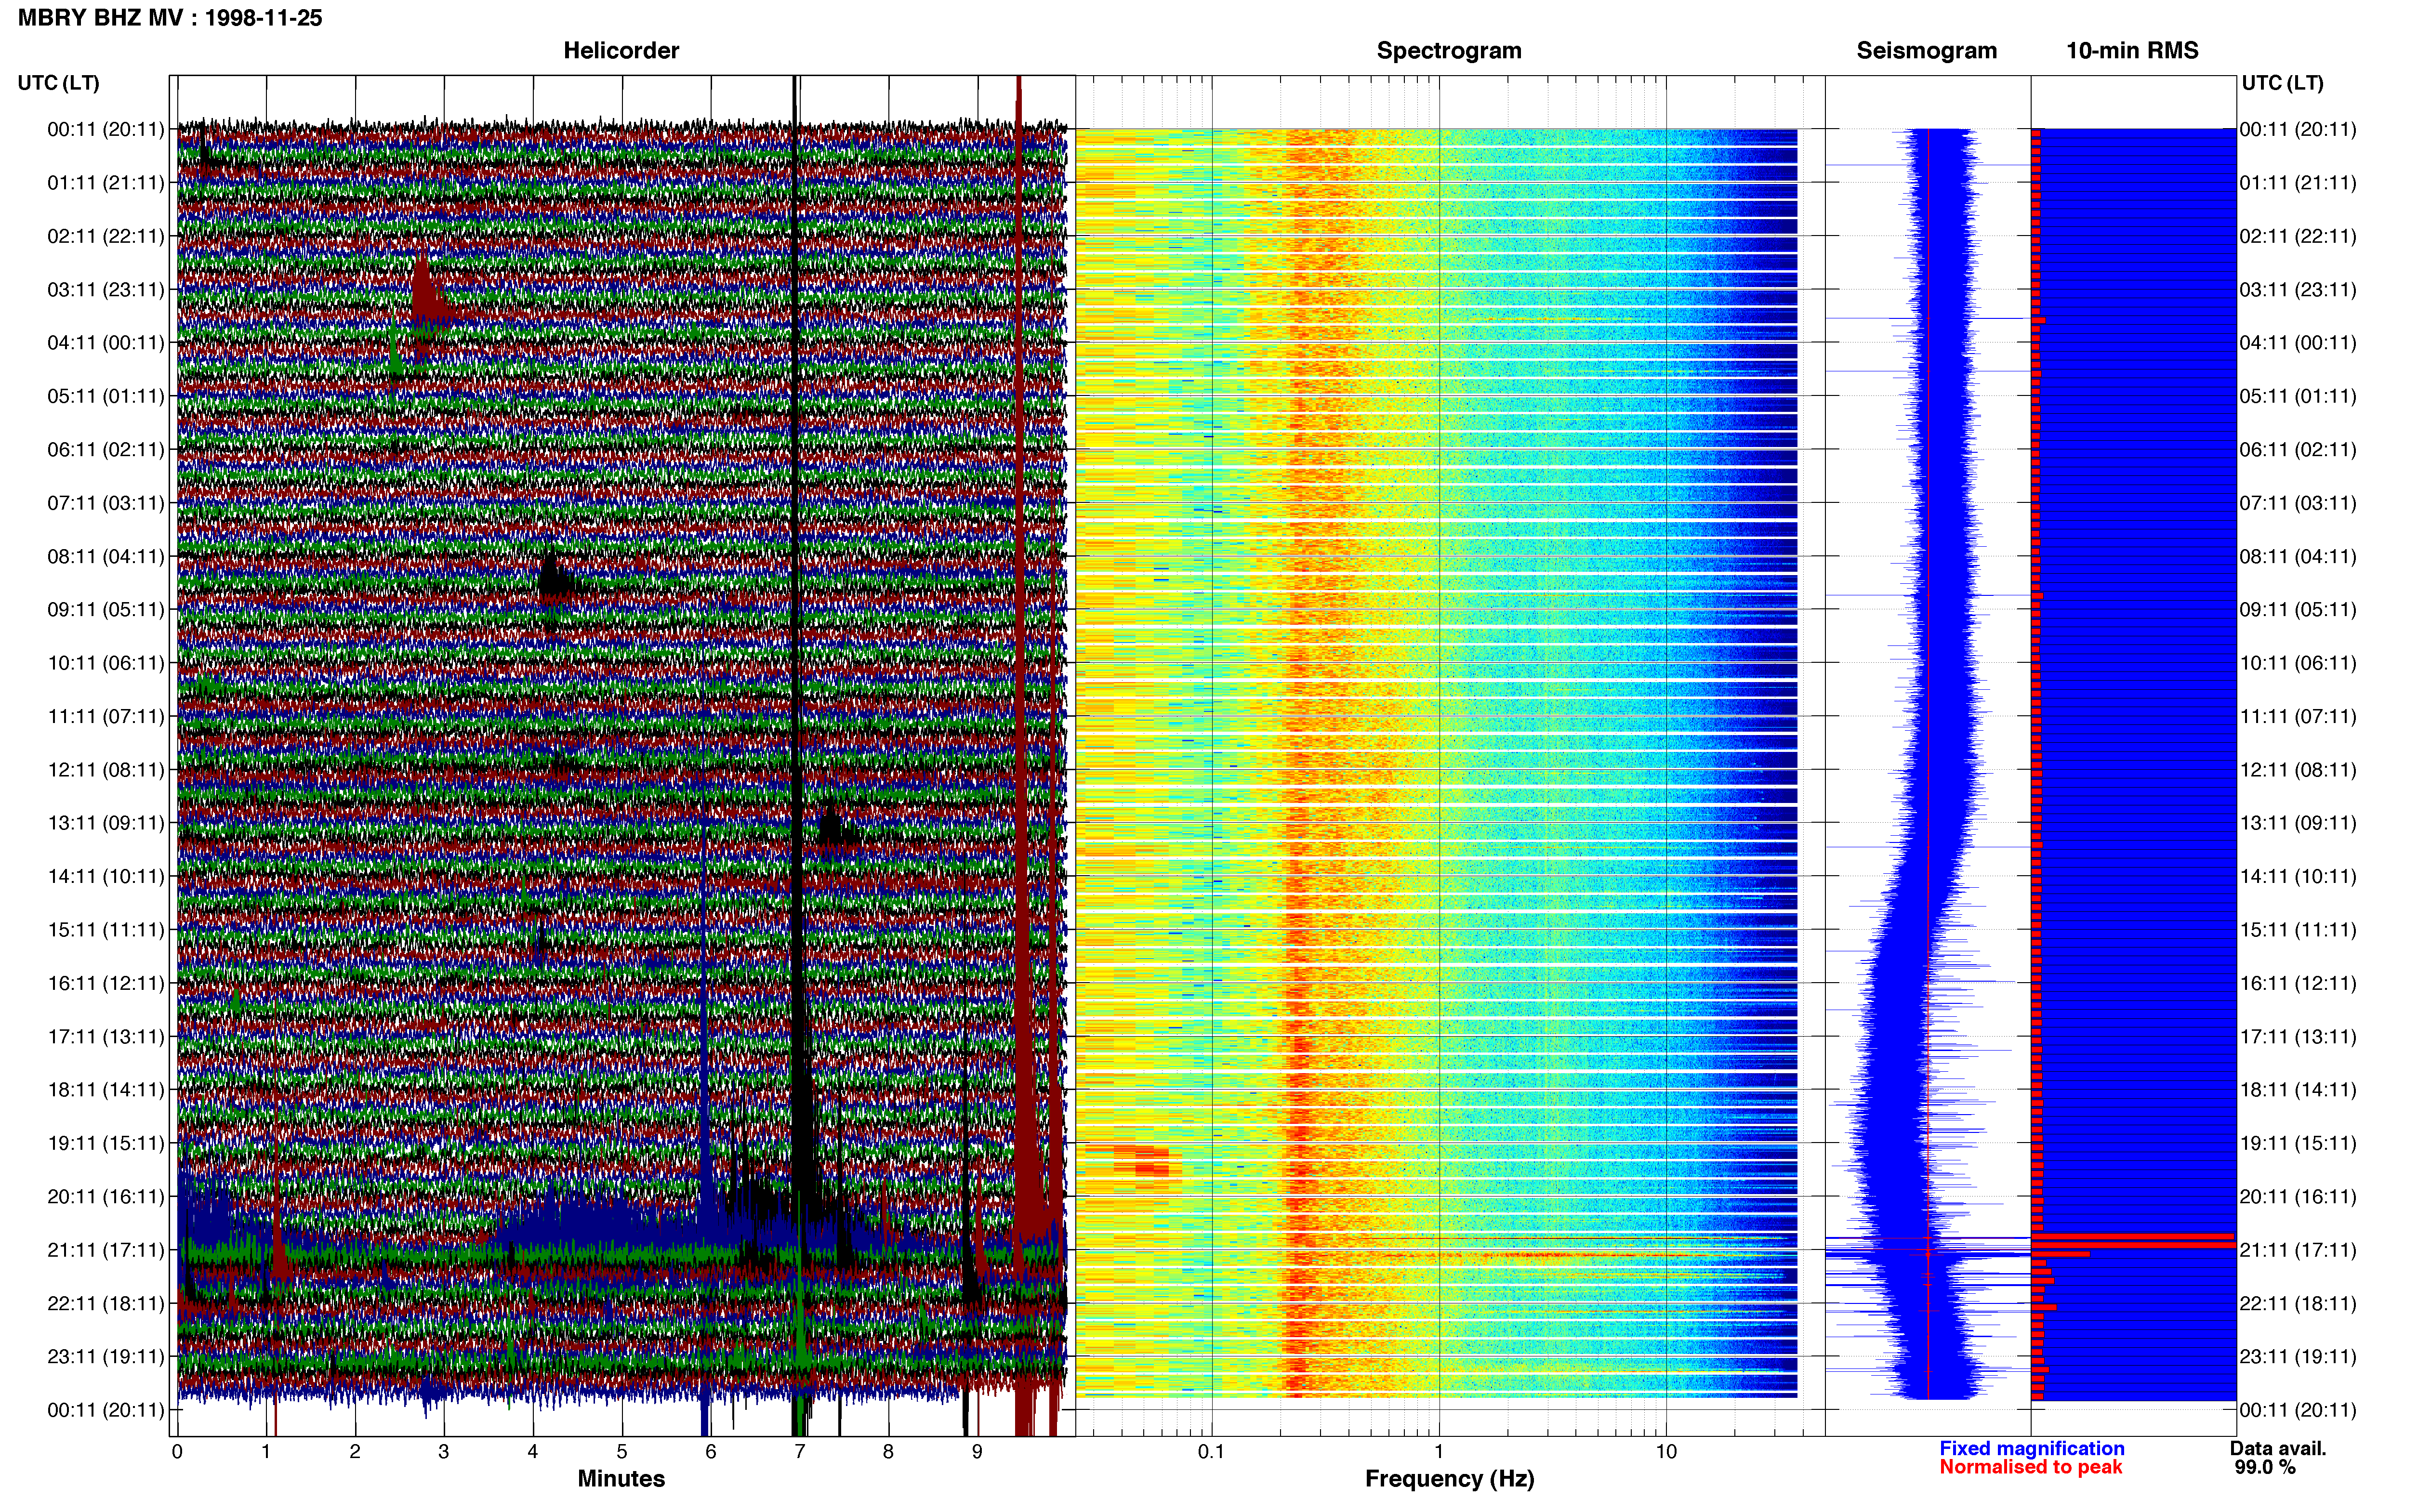The image size is (2418, 1512).
Task: Select the 10-min RMS panel heading
Action: [2132, 51]
